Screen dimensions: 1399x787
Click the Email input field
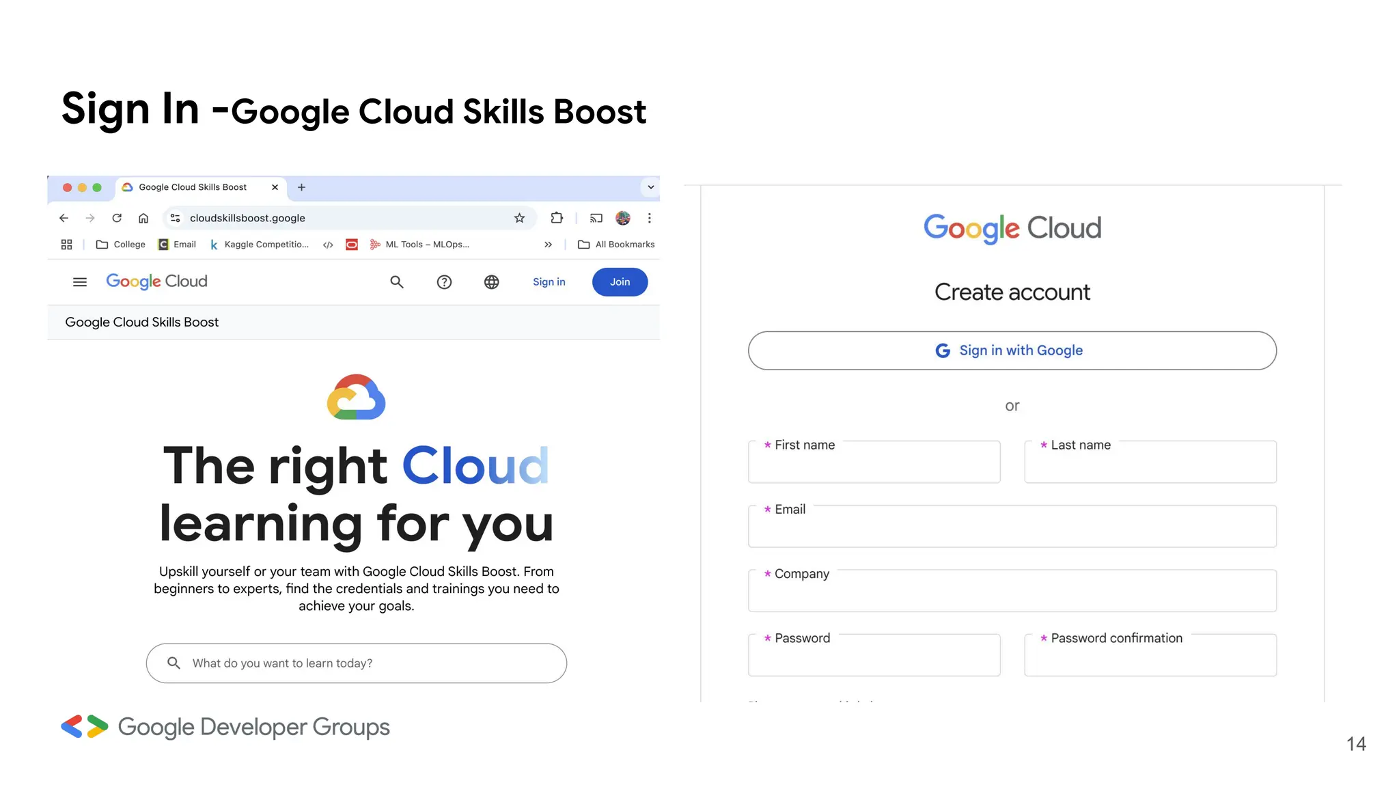pos(1012,526)
